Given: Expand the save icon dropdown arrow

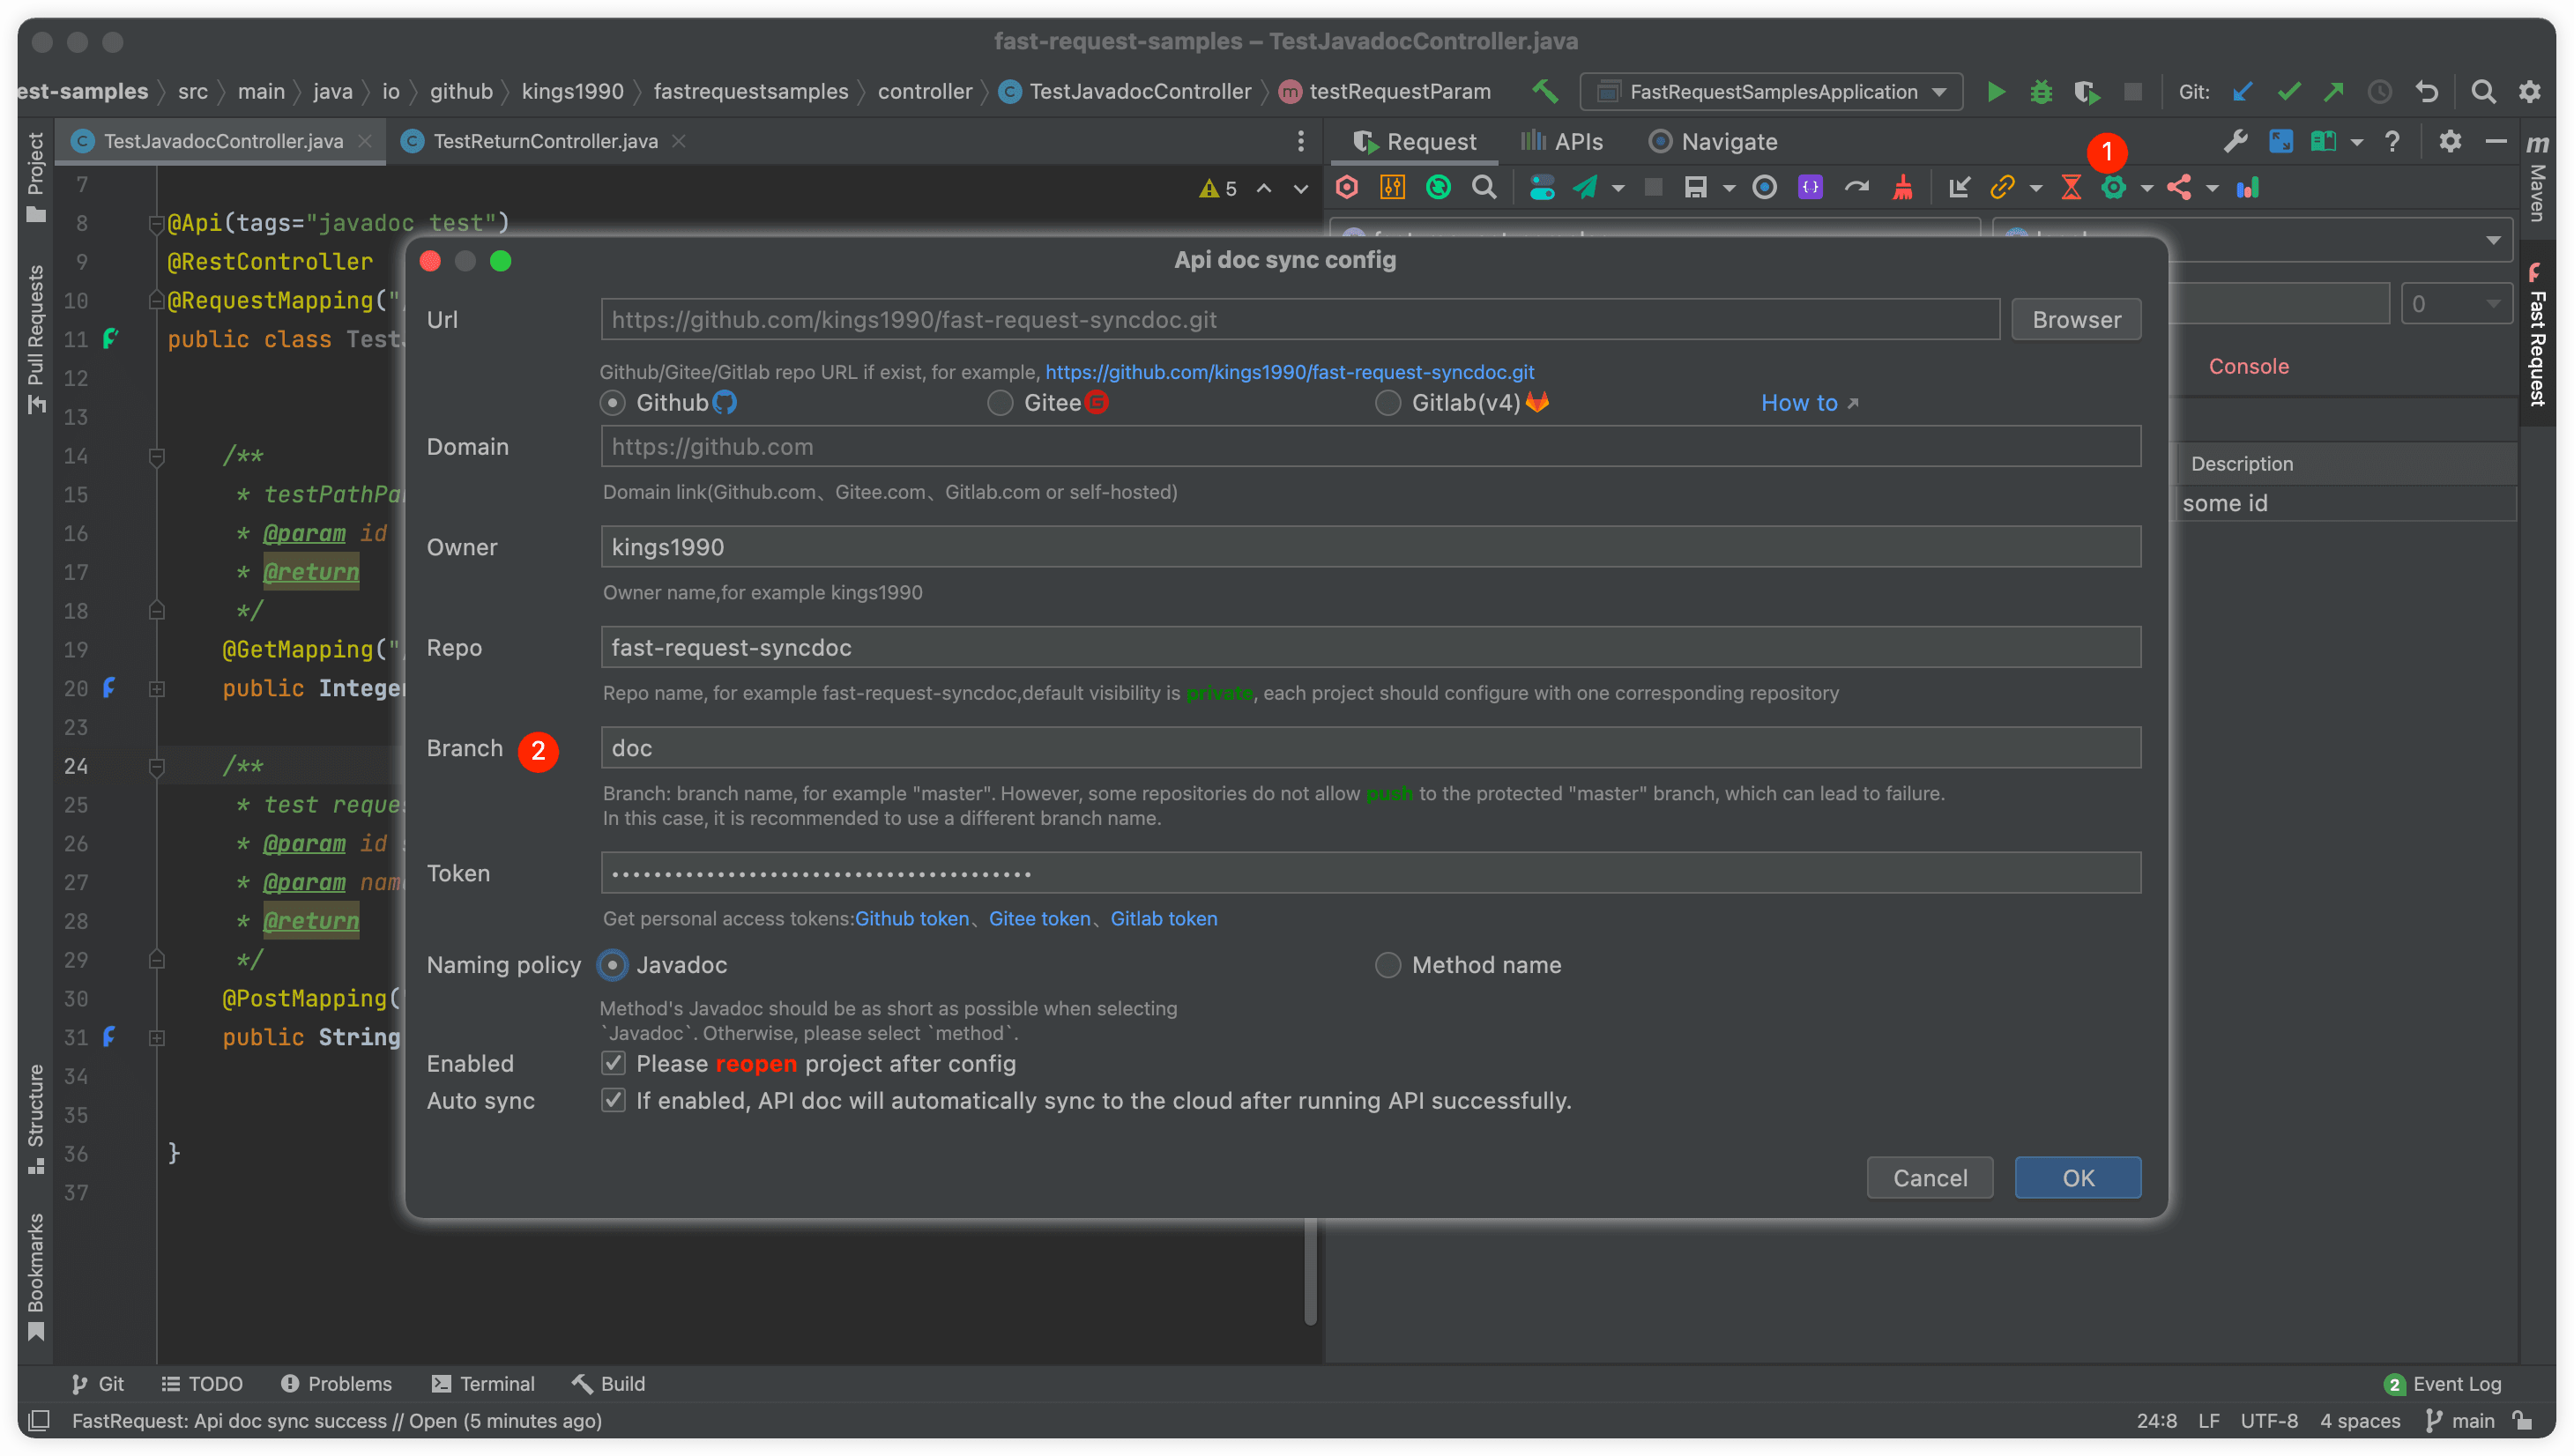Looking at the screenshot, I should [x=1729, y=187].
